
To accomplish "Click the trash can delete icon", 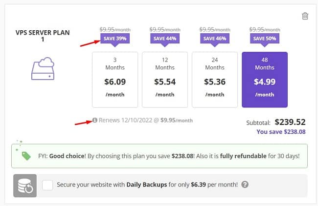I will click(x=305, y=16).
